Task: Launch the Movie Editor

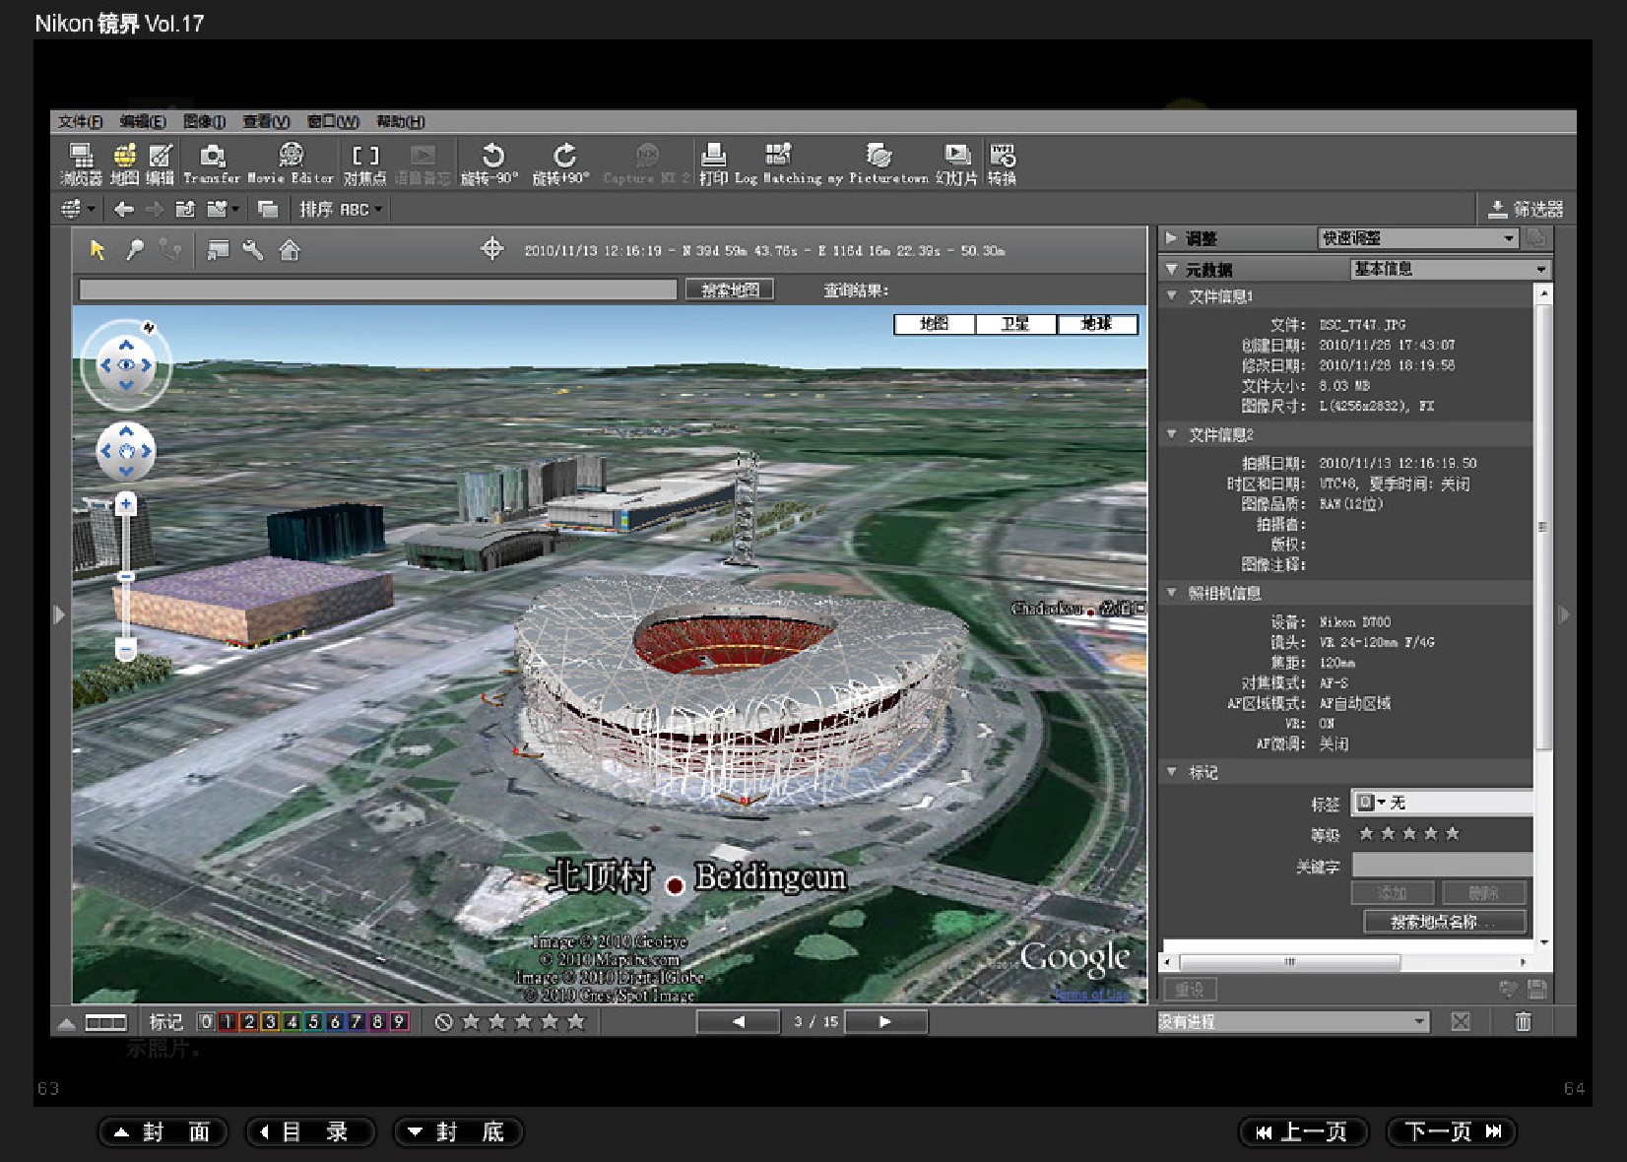Action: (x=291, y=163)
